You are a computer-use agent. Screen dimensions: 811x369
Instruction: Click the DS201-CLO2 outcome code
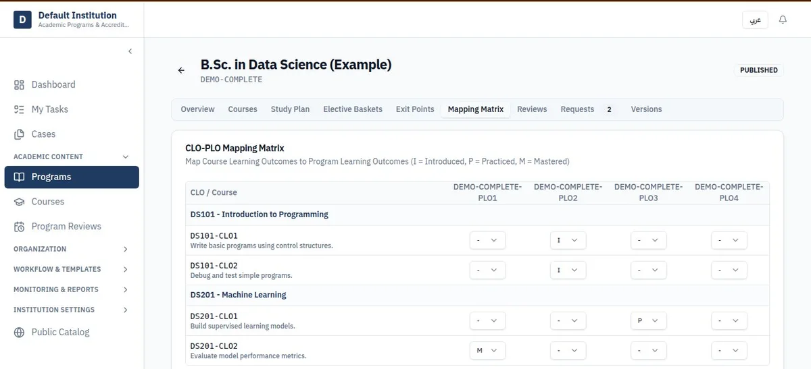(x=214, y=346)
